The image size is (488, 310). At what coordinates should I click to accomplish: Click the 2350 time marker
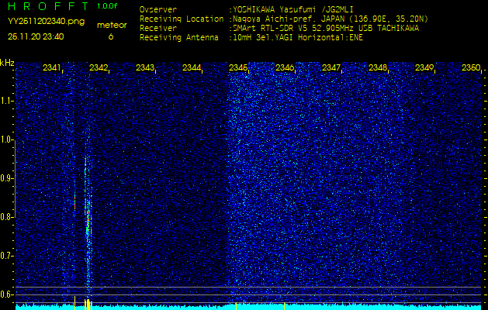(x=471, y=67)
